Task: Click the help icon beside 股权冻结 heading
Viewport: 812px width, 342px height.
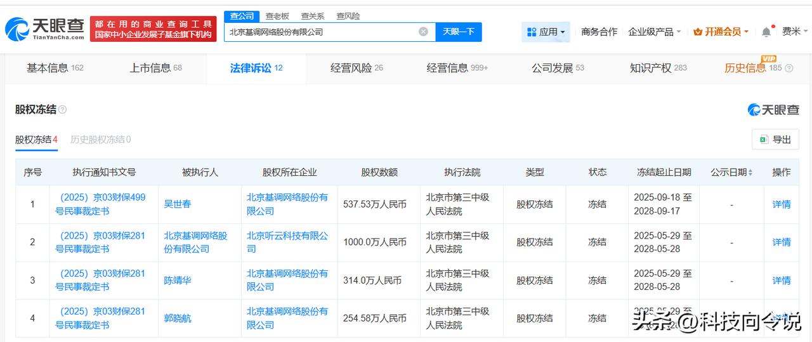Action: coord(62,110)
